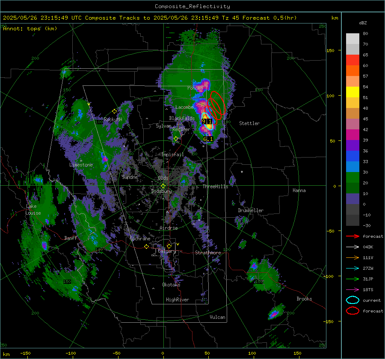Image resolution: width=385 pixels, height=359 pixels.
Task: Click the 'Annot: tops (km)' annotation label
Action: 30,29
